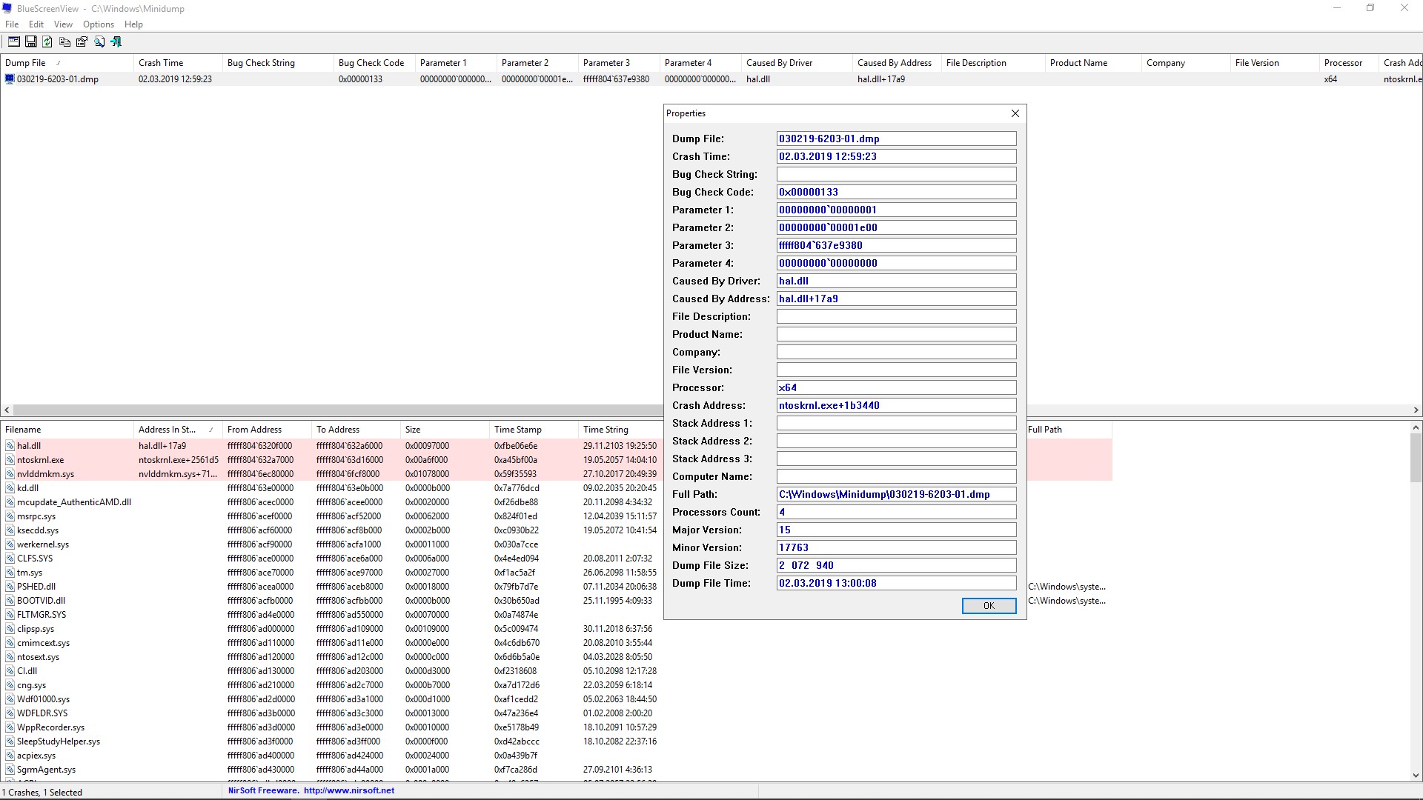Select the Wdf01000.sys row

click(556, 699)
